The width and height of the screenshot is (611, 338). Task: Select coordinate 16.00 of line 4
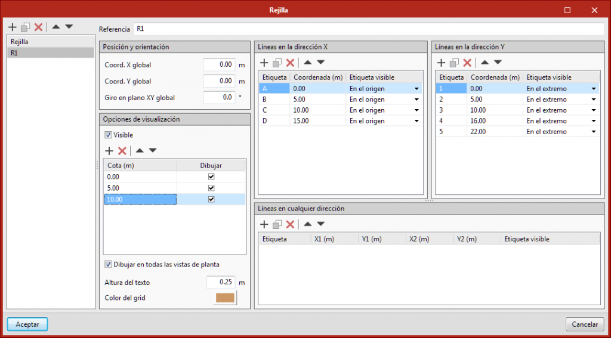point(495,121)
